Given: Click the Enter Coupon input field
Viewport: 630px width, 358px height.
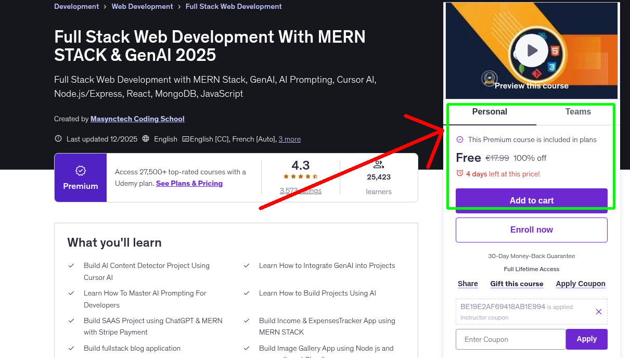Looking at the screenshot, I should (510, 339).
